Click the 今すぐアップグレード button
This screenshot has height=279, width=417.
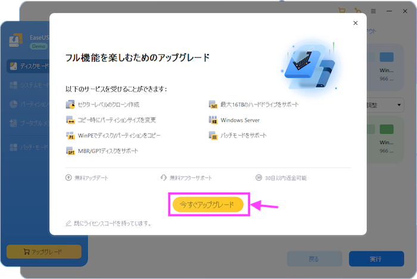[x=208, y=205]
